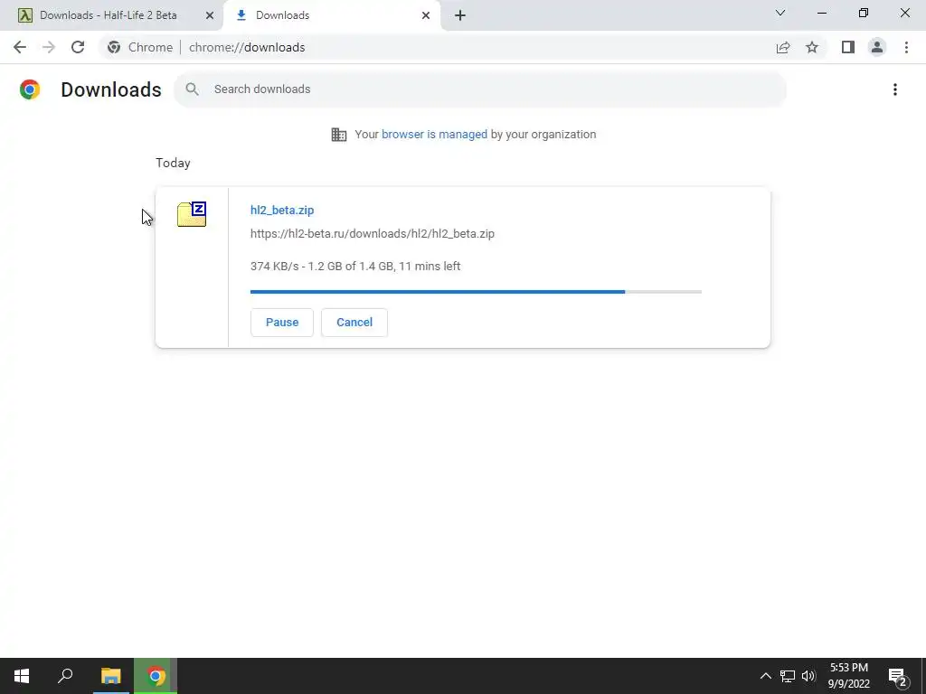Pause the hl2_beta.zip download
926x694 pixels.
click(x=282, y=323)
